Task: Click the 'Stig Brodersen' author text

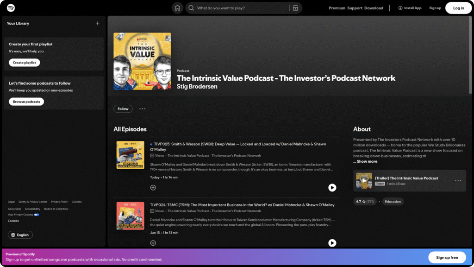Action: tap(197, 87)
